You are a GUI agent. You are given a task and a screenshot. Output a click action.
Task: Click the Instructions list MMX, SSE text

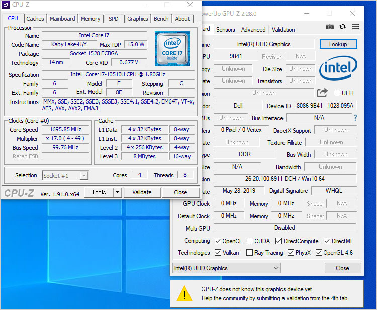[x=118, y=105]
